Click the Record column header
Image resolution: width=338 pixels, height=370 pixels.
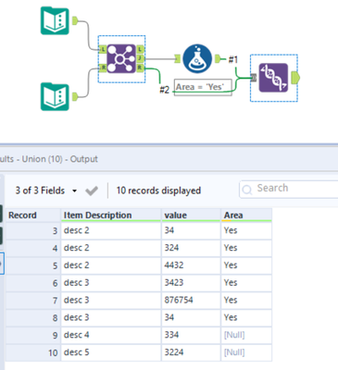coord(33,215)
